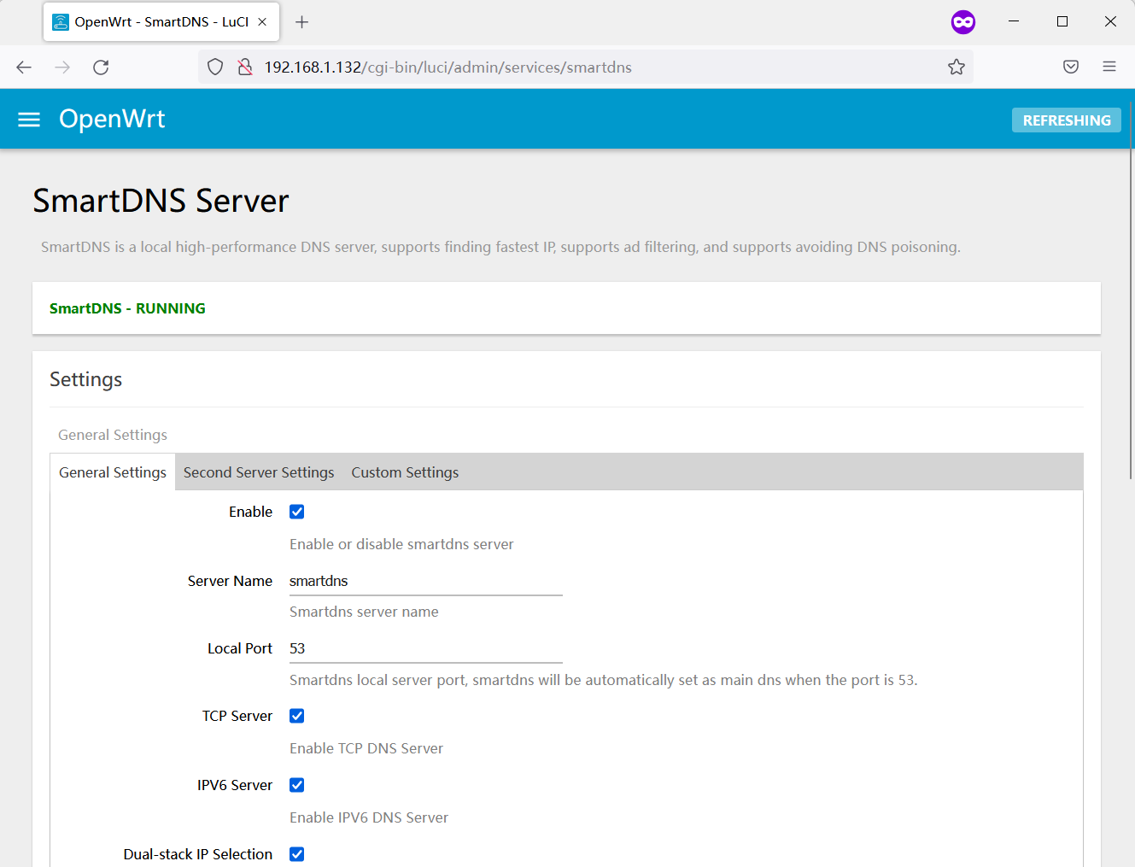Click the Local Port input field
1135x867 pixels.
(426, 648)
